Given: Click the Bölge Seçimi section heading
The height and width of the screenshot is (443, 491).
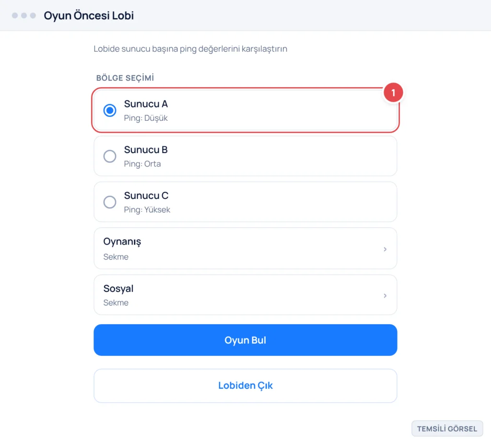Looking at the screenshot, I should point(125,78).
